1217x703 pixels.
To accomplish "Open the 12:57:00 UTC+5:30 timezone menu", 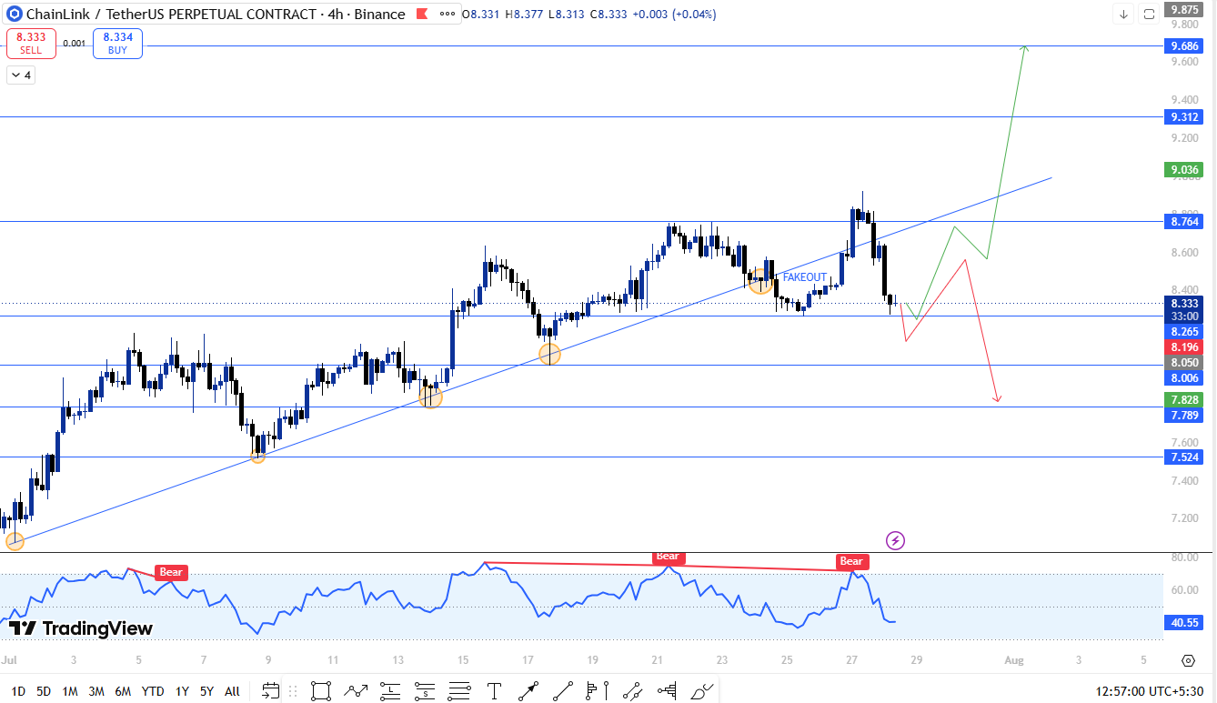I will pos(1150,691).
